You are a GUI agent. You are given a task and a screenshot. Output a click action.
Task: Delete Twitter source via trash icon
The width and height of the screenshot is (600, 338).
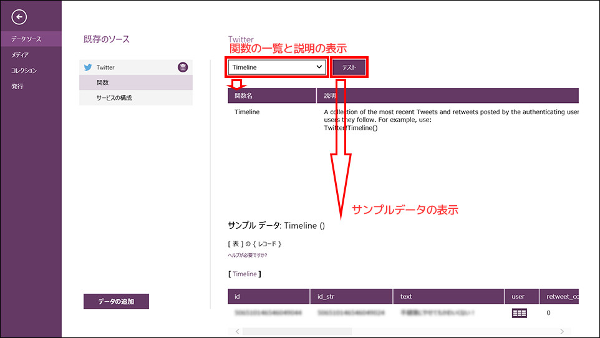coord(183,67)
